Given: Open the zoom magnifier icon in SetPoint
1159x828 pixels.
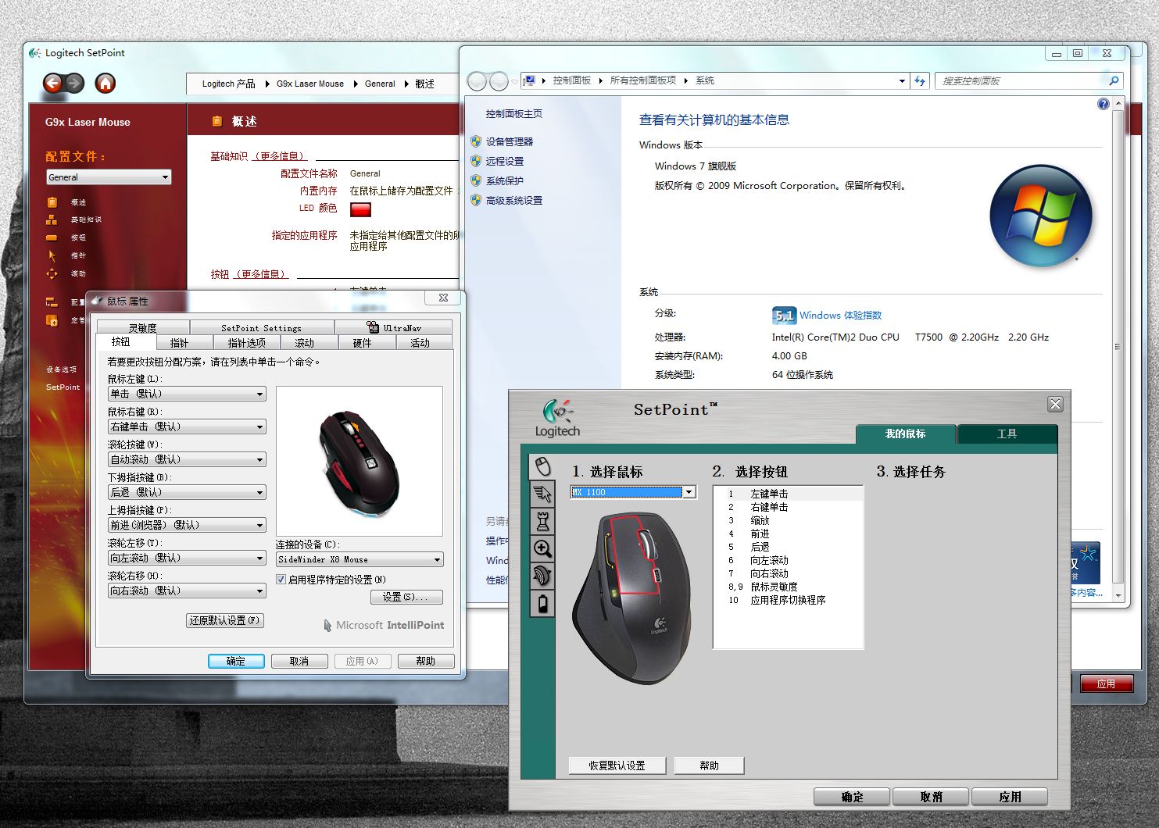Looking at the screenshot, I should click(542, 548).
